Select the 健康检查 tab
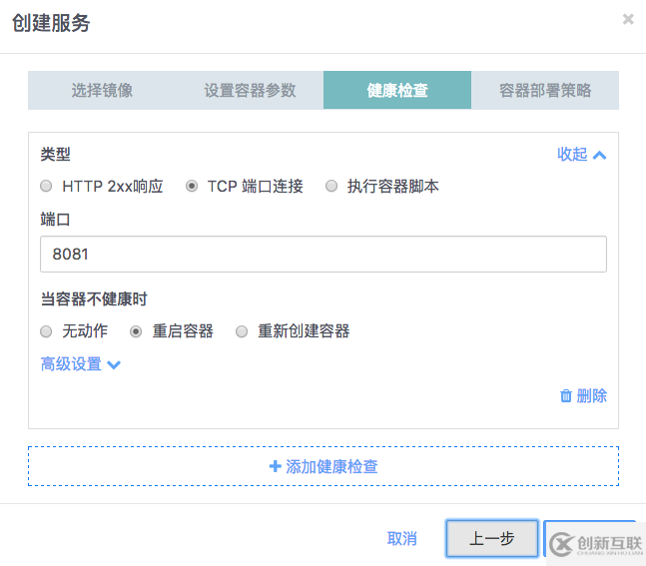Screen dimensions: 646x566 [x=397, y=90]
